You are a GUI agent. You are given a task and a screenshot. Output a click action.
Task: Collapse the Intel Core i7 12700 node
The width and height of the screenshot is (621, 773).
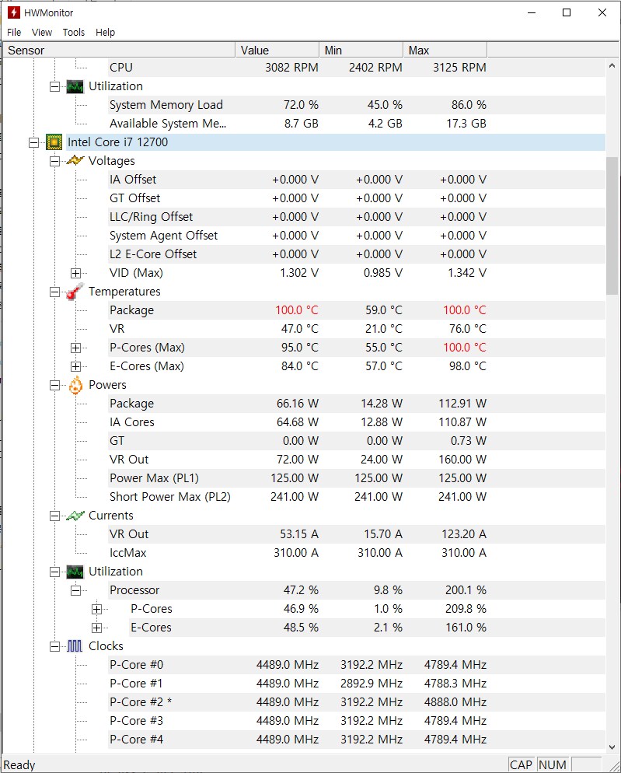(x=33, y=142)
